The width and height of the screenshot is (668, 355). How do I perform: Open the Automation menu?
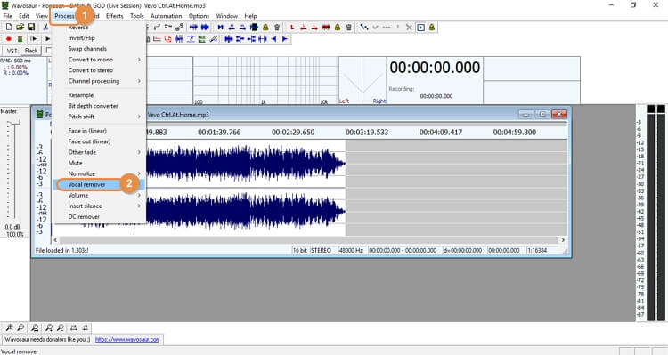pos(167,16)
